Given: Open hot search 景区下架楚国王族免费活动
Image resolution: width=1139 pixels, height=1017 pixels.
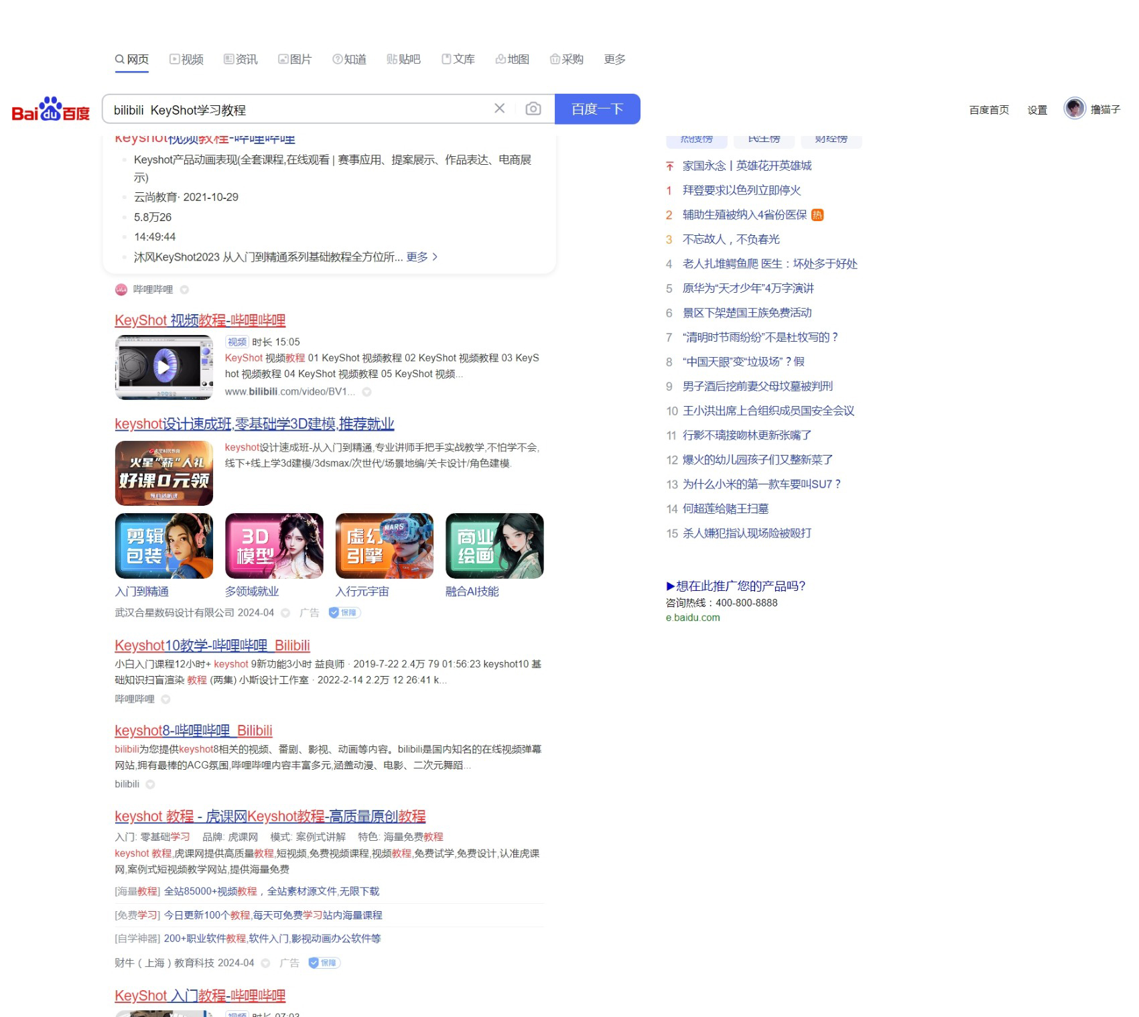Looking at the screenshot, I should (747, 313).
